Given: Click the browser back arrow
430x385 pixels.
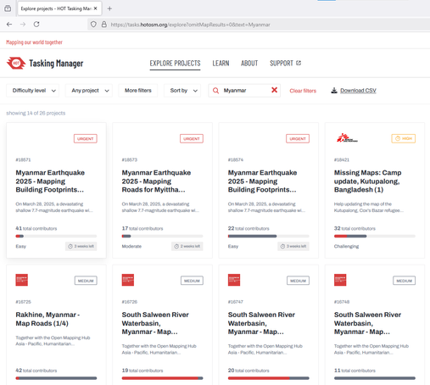Looking at the screenshot, I should pos(9,25).
